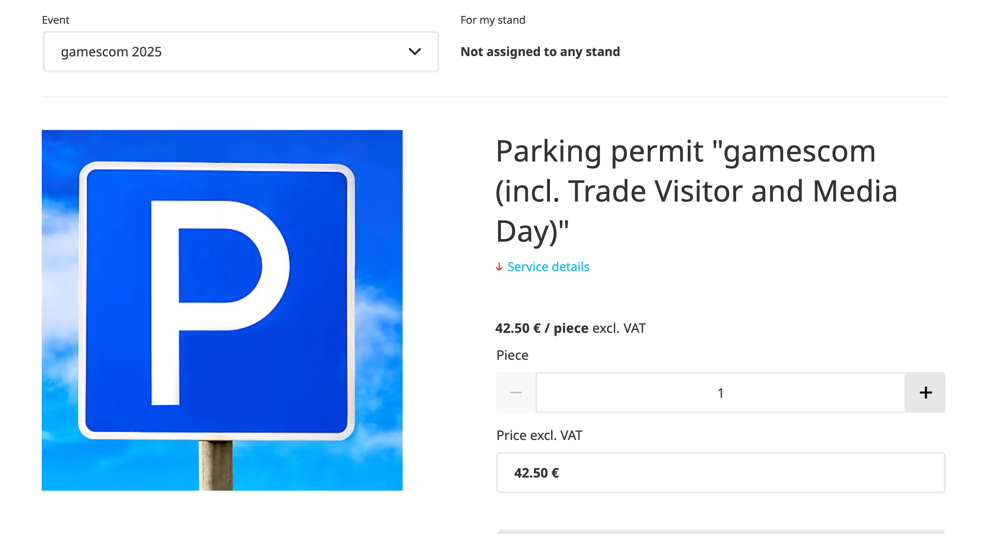Click the chevron on the Event selector
982x534 pixels.
(x=415, y=52)
